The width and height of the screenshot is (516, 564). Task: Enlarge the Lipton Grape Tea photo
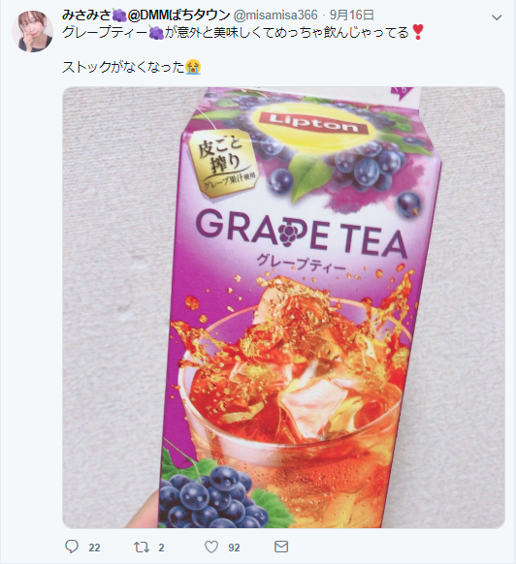coord(283,307)
